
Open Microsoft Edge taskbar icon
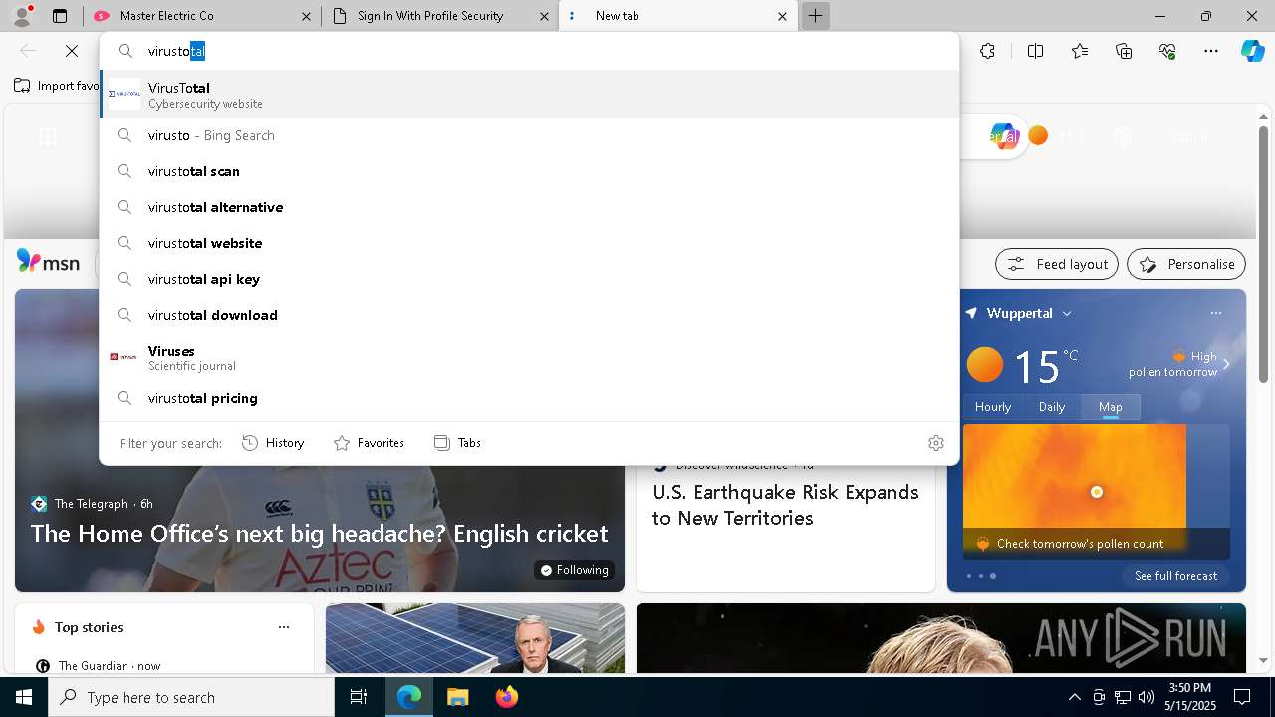point(409,697)
